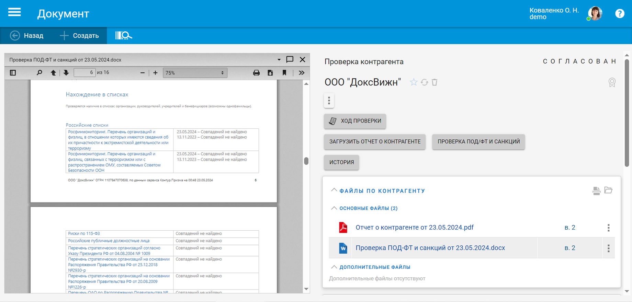
Task: Click the barcode search icon
Action: 123,35
